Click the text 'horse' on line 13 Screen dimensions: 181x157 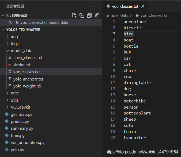(130, 95)
